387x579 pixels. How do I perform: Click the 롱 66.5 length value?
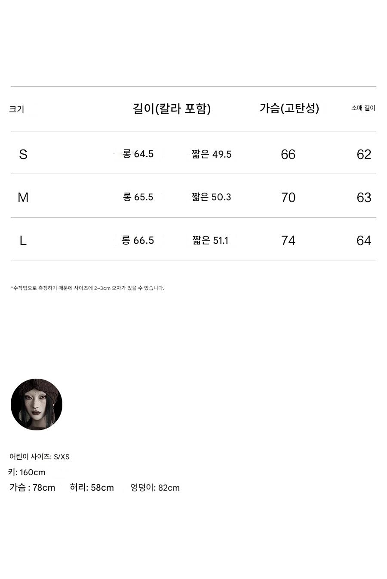pos(138,240)
